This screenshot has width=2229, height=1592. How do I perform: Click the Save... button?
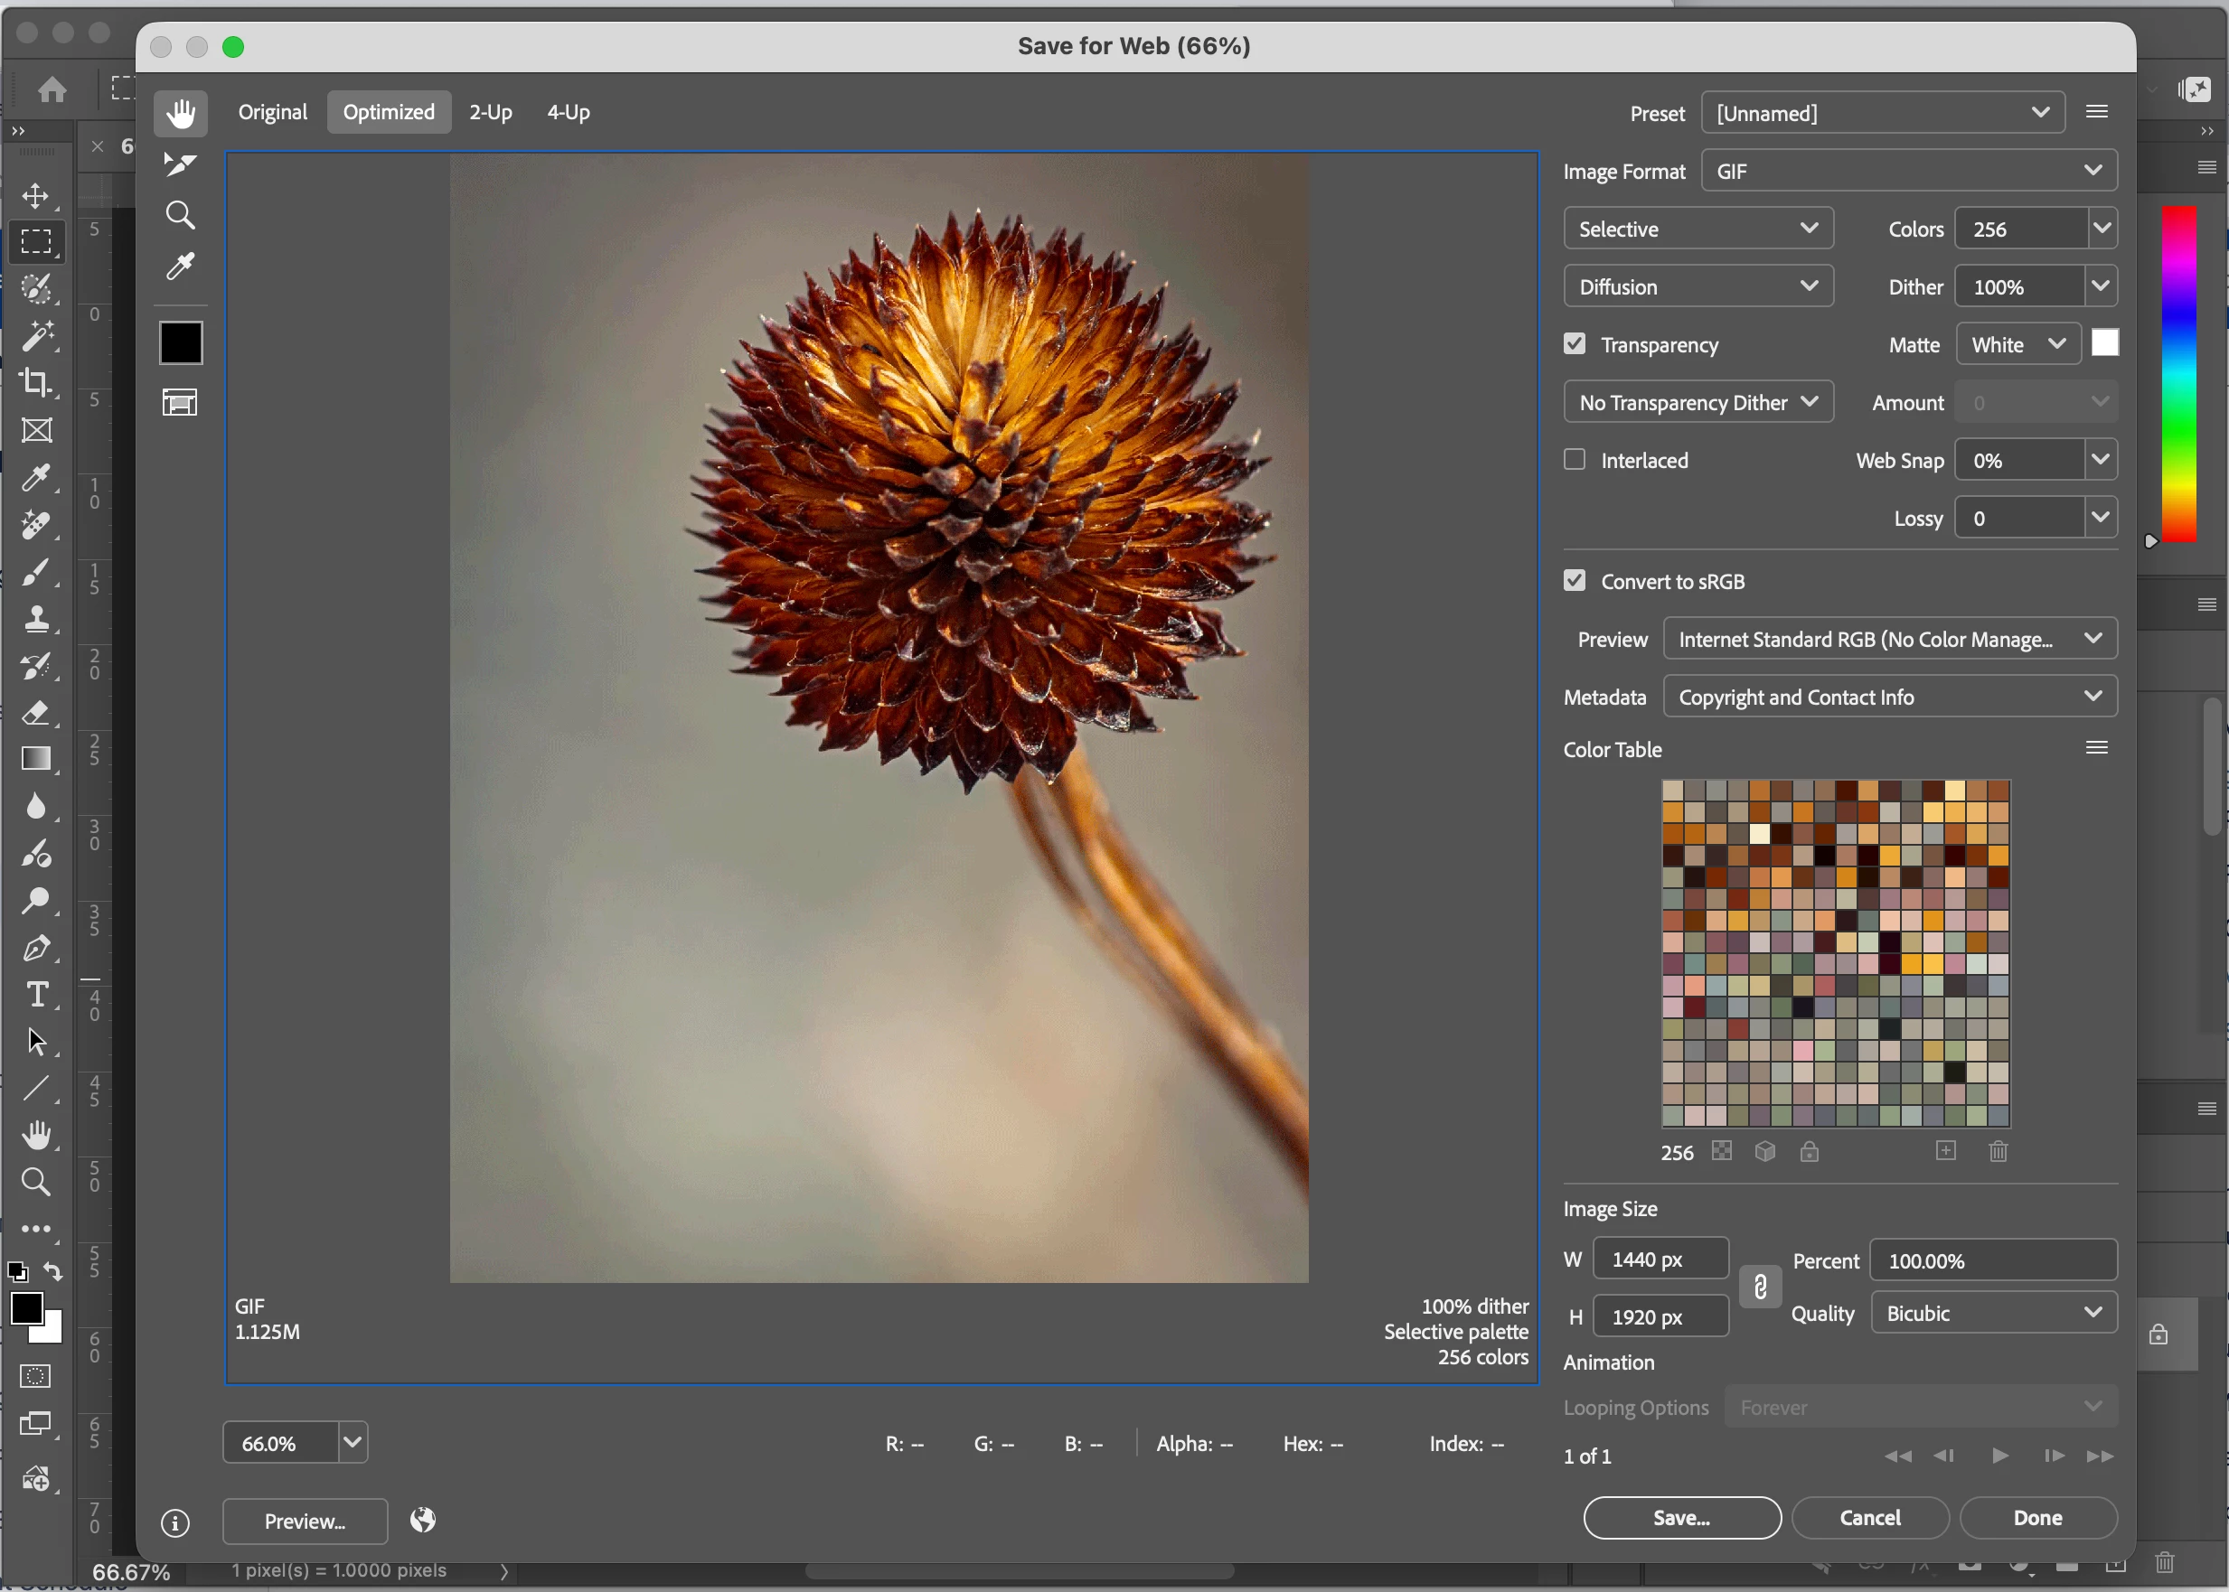(x=1681, y=1518)
